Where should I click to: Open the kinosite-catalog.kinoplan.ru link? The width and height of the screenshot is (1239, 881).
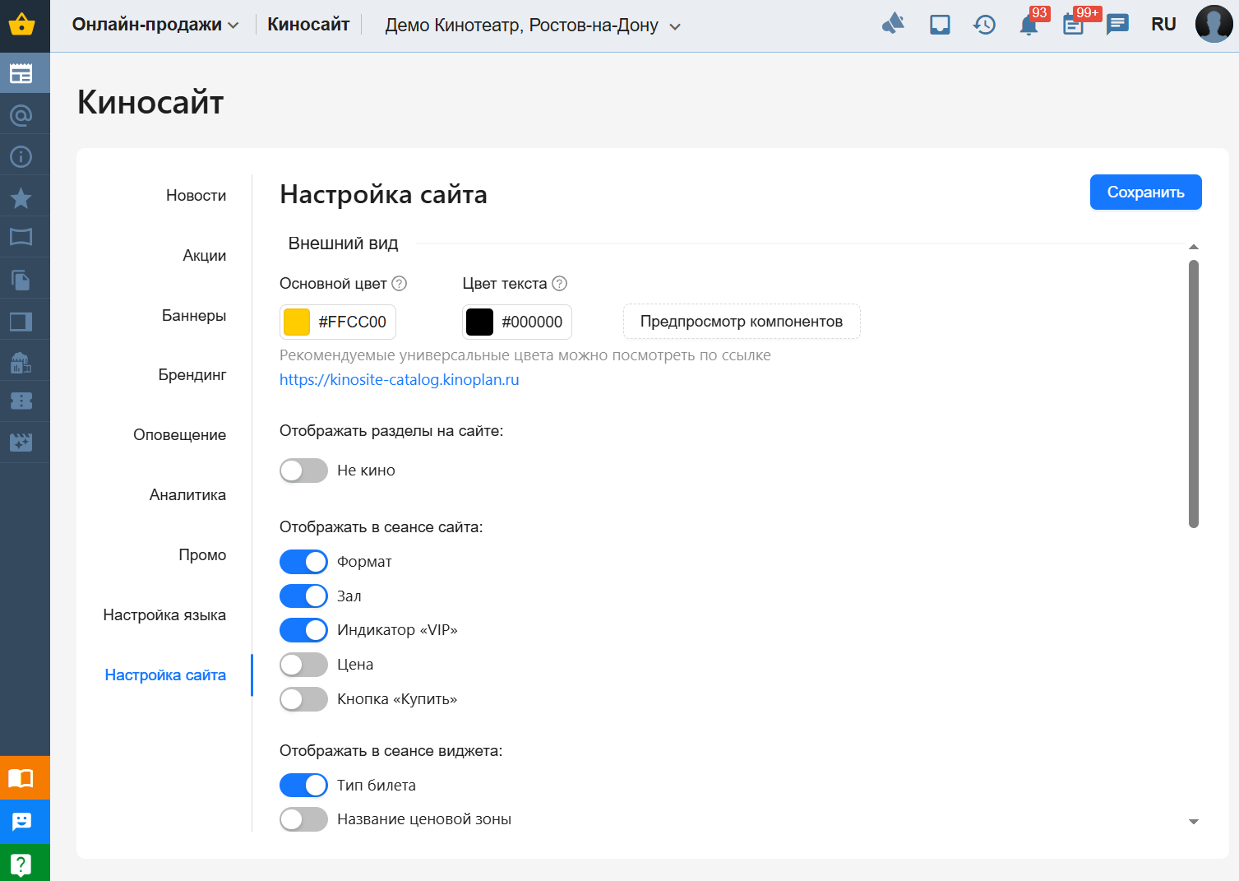pyautogui.click(x=399, y=380)
